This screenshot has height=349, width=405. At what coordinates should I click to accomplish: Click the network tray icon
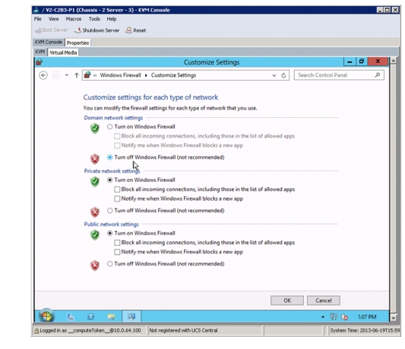coord(334,316)
